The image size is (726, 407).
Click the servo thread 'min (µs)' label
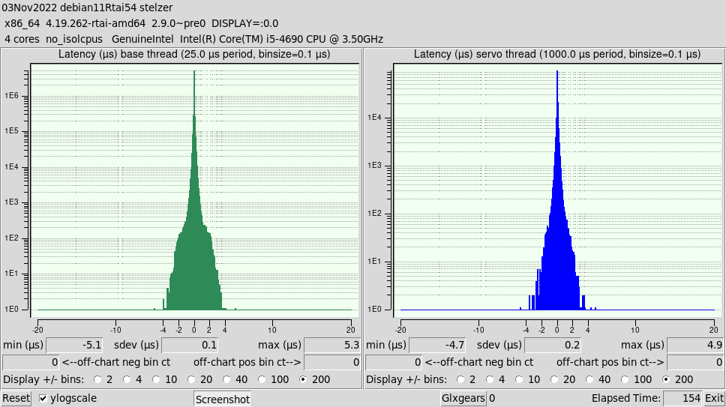[x=386, y=345]
